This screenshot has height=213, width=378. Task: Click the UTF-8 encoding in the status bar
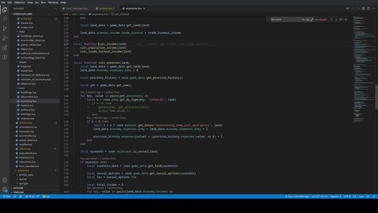point(347,196)
